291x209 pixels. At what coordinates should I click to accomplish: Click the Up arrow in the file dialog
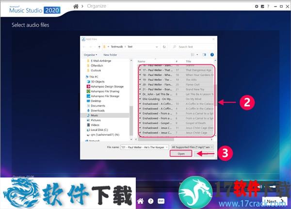99,47
